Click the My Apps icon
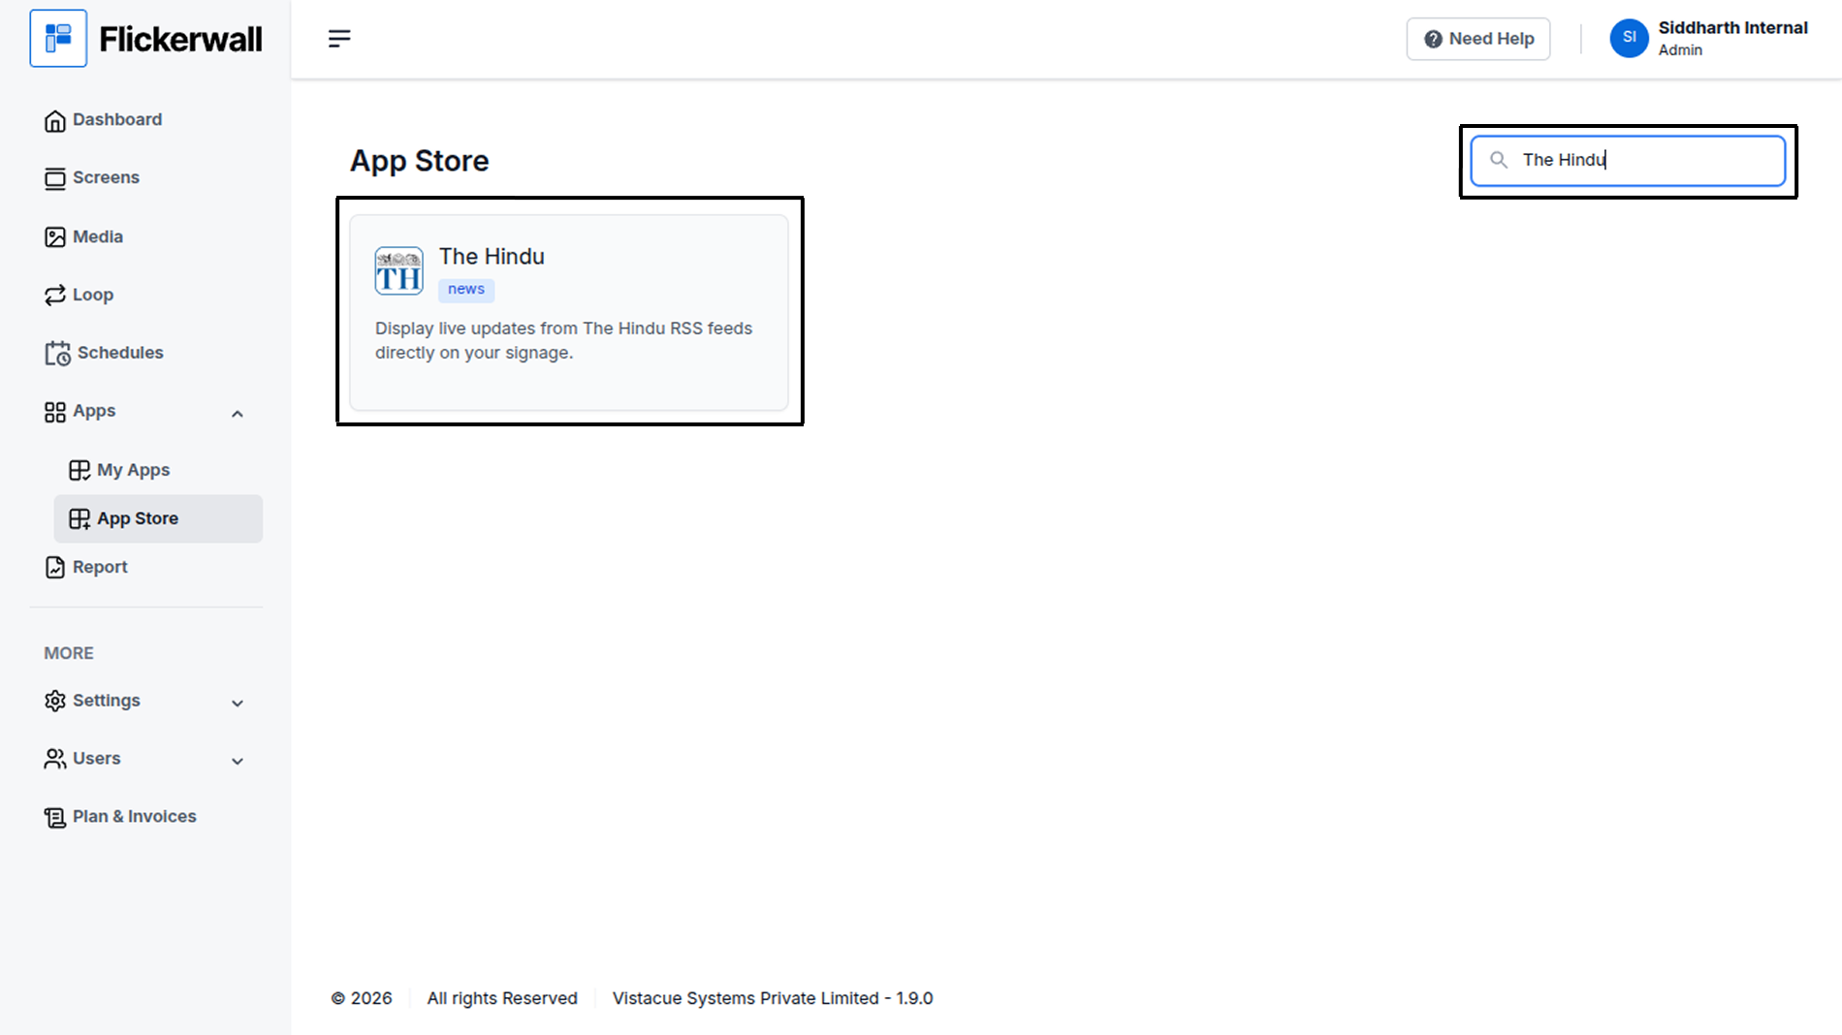The height and width of the screenshot is (1035, 1842). coord(79,471)
